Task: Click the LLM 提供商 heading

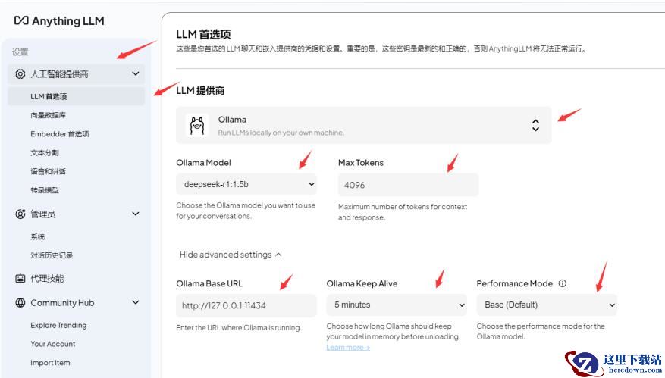Action: tap(200, 90)
